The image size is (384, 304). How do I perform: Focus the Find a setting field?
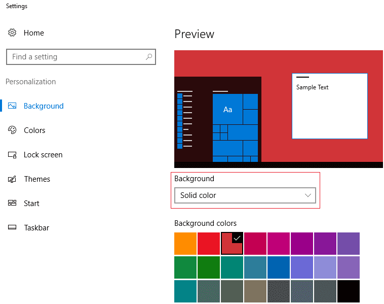81,57
